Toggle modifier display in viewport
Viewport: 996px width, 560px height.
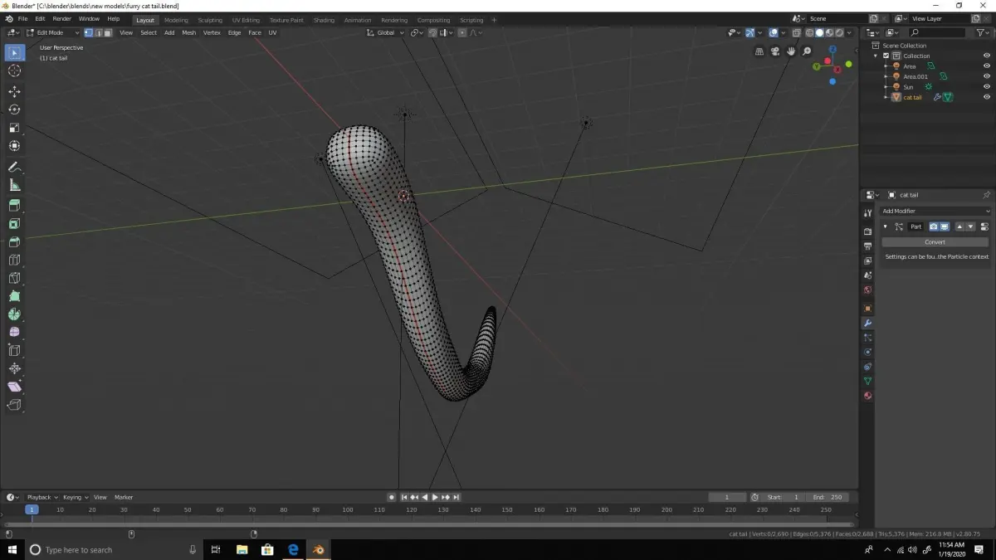tap(944, 226)
